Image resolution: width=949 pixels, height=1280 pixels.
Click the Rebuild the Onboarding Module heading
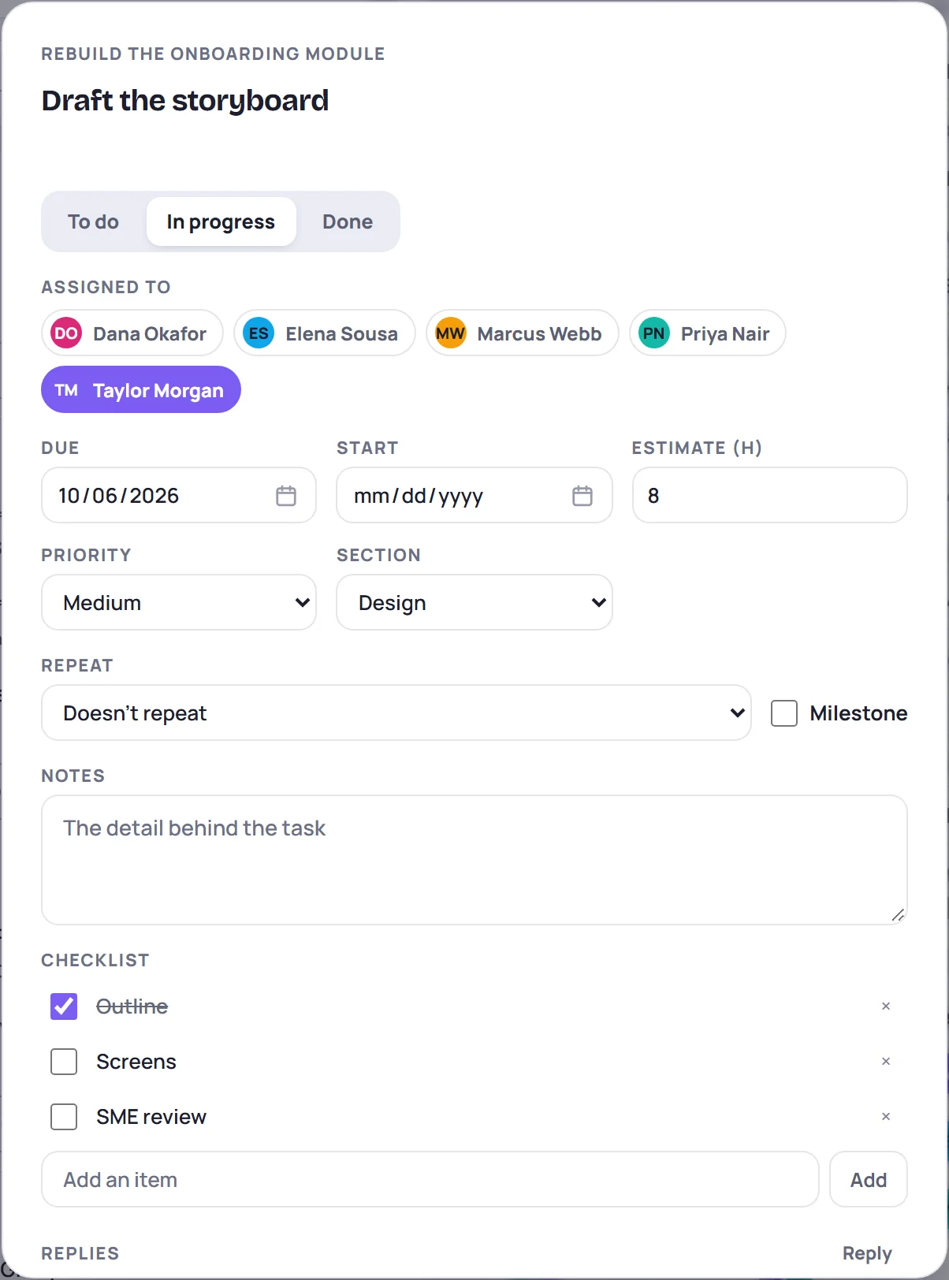(x=214, y=54)
